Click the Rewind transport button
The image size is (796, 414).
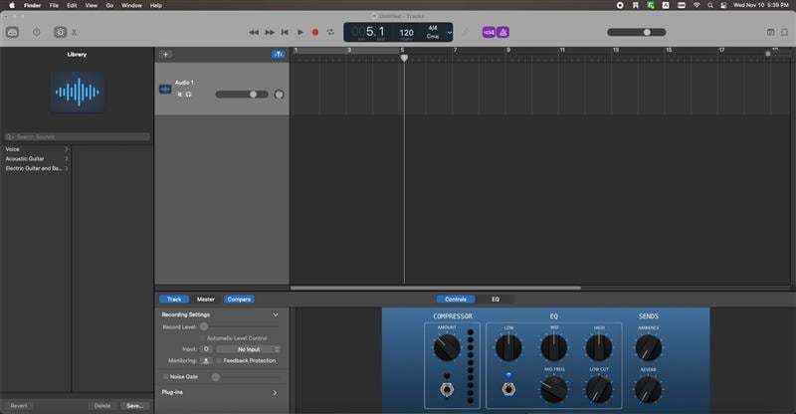[254, 32]
